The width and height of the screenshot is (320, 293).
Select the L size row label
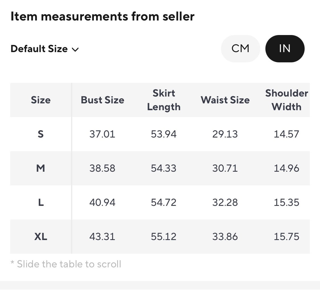click(x=41, y=202)
